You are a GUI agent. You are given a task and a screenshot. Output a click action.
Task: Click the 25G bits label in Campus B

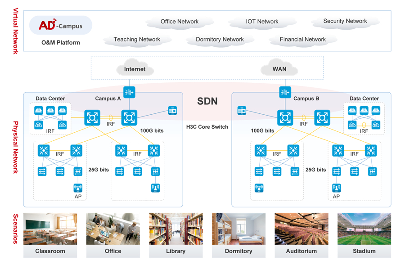coord(315,170)
